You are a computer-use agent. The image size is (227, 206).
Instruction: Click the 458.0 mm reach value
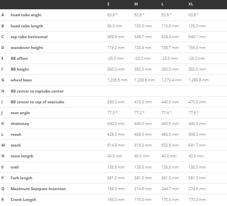pyautogui.click(x=143, y=134)
